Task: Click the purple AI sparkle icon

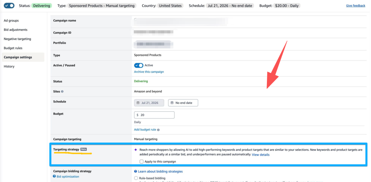Action: (136, 150)
